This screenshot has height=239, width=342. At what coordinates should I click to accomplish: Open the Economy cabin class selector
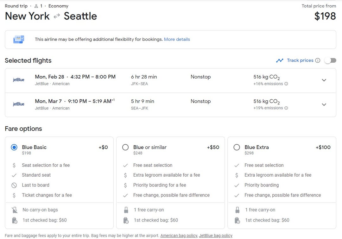pos(58,6)
